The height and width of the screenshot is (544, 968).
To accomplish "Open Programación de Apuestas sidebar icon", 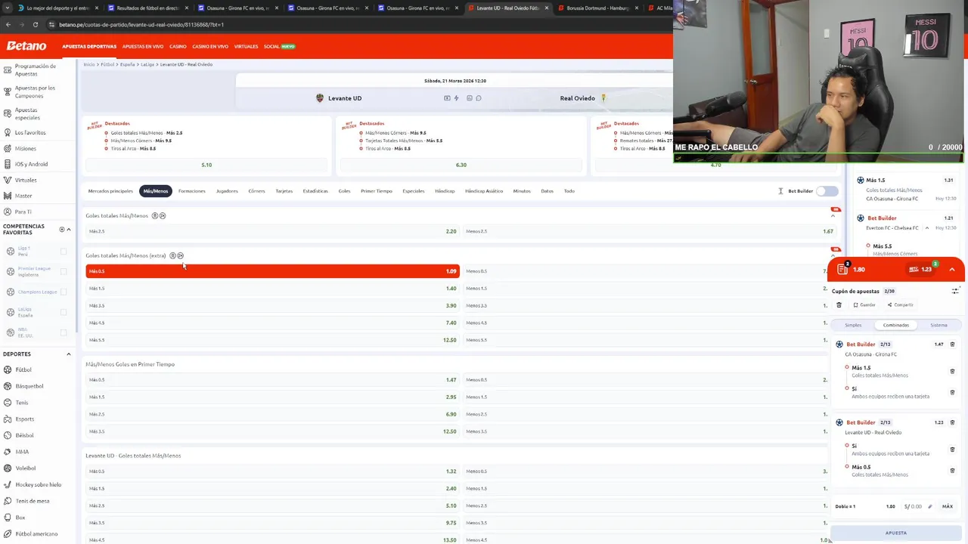I will tap(7, 70).
